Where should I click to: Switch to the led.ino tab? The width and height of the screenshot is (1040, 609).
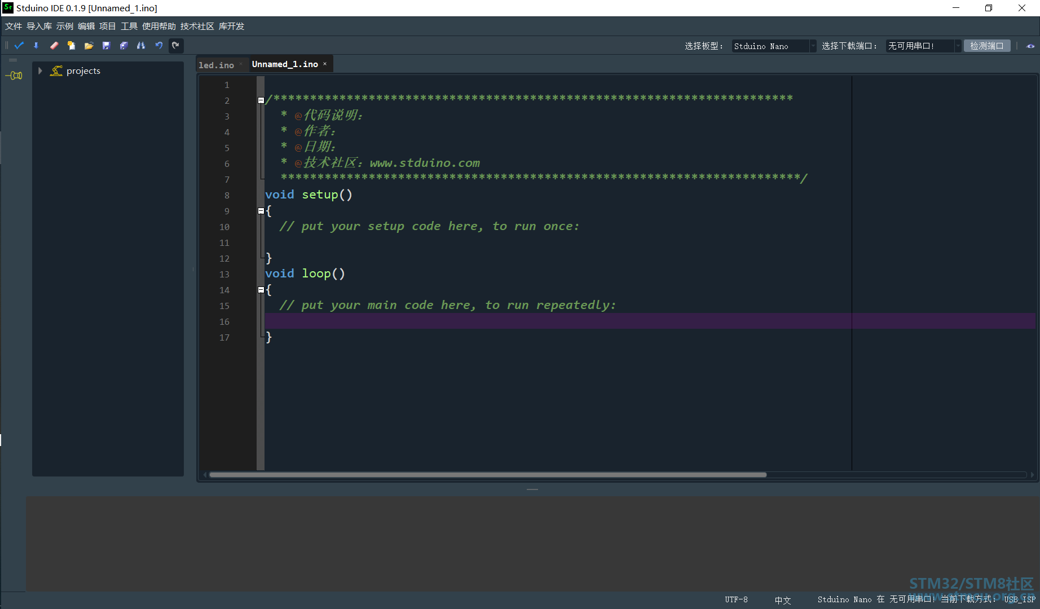[217, 65]
